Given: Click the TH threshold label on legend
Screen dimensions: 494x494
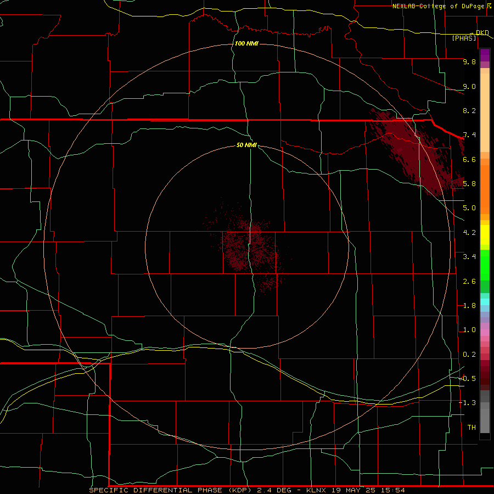Looking at the screenshot, I should pyautogui.click(x=471, y=428).
